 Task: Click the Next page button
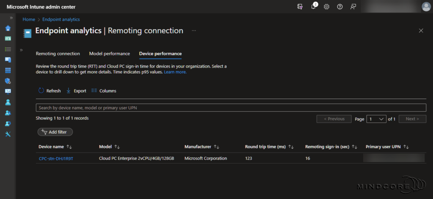pyautogui.click(x=412, y=119)
